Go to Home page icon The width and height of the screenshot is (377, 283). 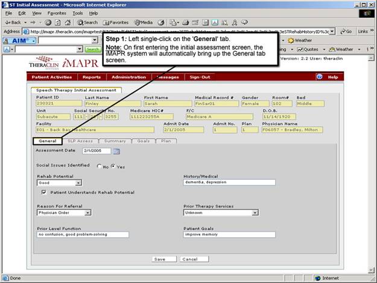pyautogui.click(x=68, y=22)
